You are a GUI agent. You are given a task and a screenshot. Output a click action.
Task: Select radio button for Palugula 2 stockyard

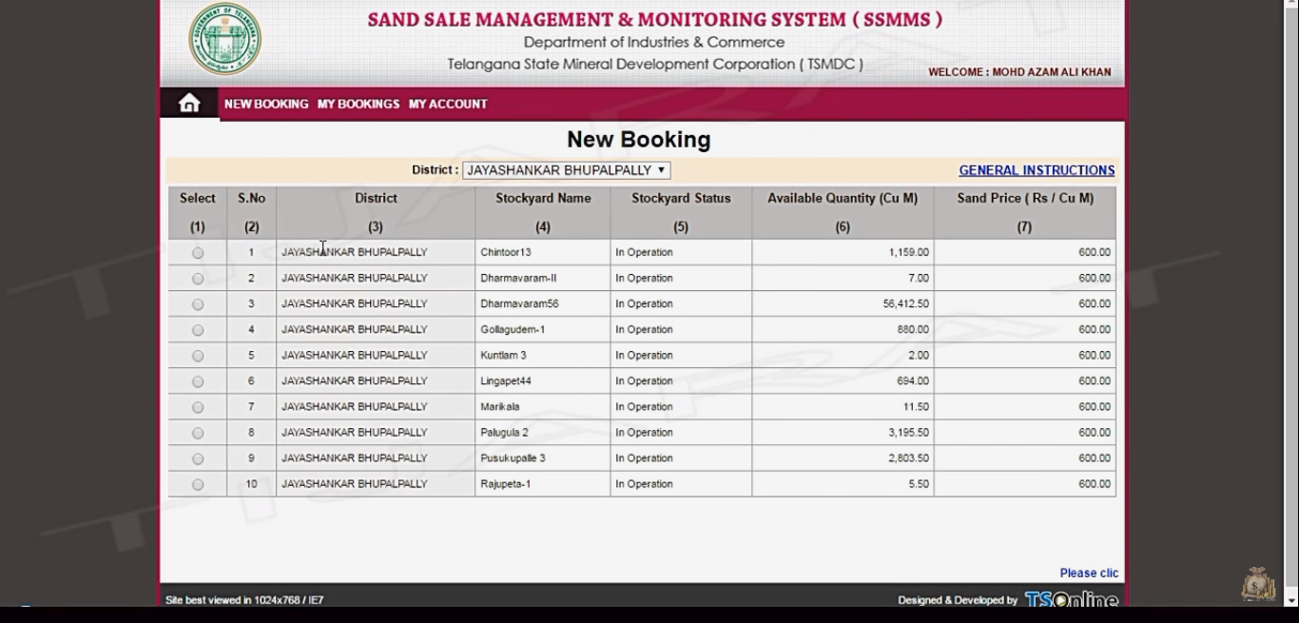pyautogui.click(x=198, y=433)
